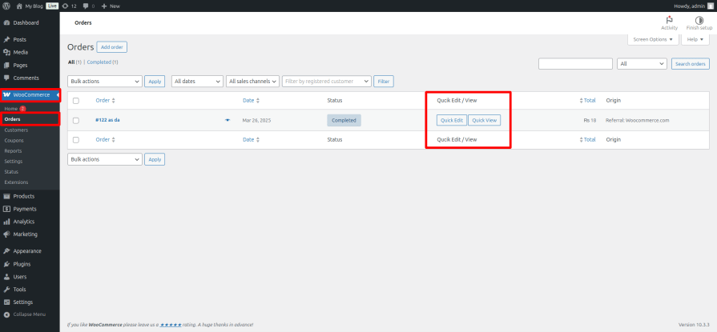The height and width of the screenshot is (332, 717).
Task: Open the My Blog home link
Action: [28, 6]
